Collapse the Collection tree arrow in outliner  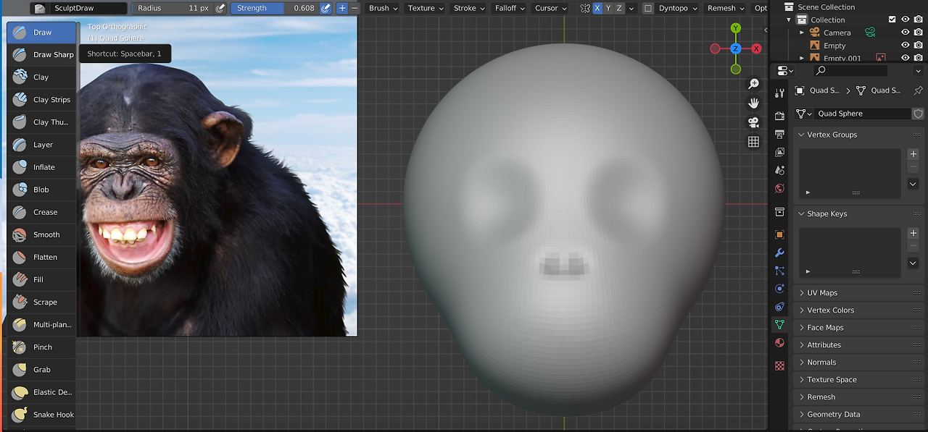point(790,20)
